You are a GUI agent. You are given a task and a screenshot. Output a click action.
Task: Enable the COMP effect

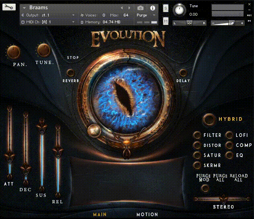[x=229, y=145]
